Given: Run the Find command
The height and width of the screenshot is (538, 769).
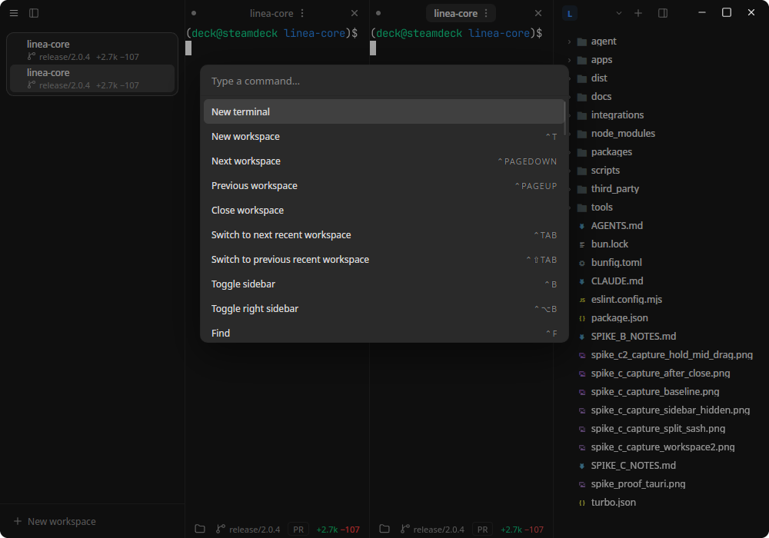Looking at the screenshot, I should (x=384, y=333).
